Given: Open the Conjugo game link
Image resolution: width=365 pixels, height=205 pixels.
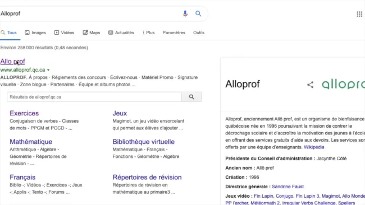Looking at the screenshot, I should click(285, 196).
